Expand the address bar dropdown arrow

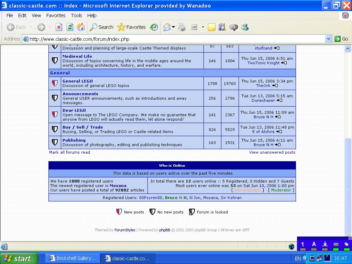coord(328,39)
